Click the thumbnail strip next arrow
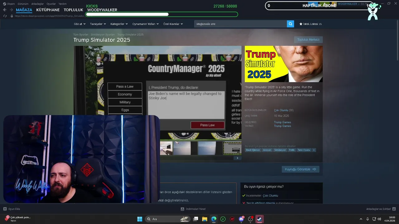399x224 pixels. click(237, 158)
